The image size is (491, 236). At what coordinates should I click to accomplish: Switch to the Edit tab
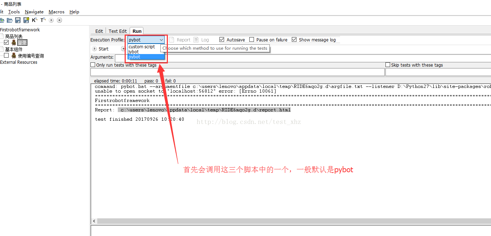point(99,31)
